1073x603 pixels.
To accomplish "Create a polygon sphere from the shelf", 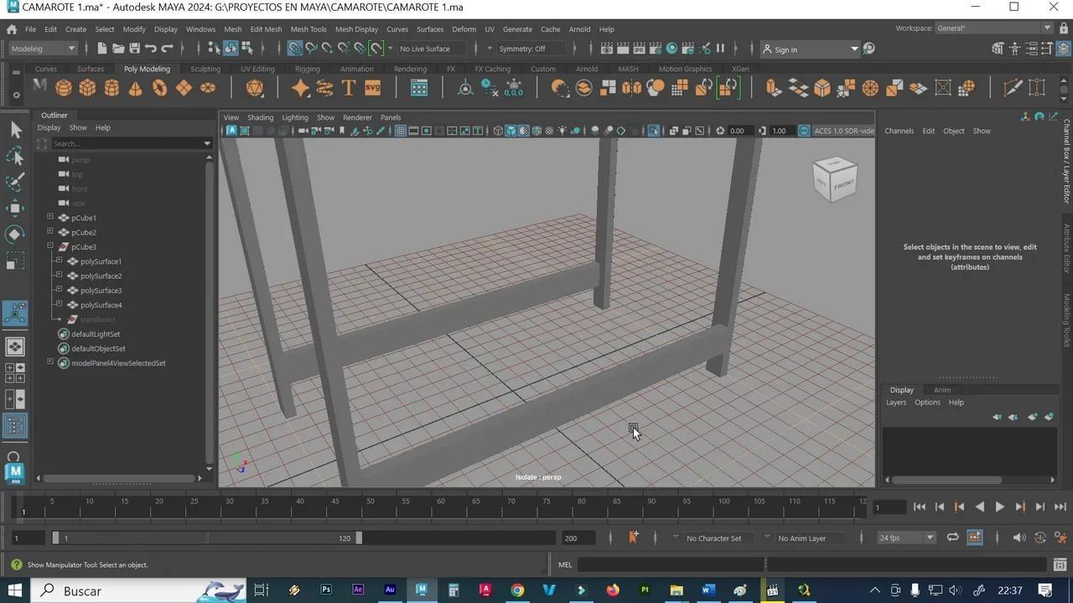I will pyautogui.click(x=63, y=88).
